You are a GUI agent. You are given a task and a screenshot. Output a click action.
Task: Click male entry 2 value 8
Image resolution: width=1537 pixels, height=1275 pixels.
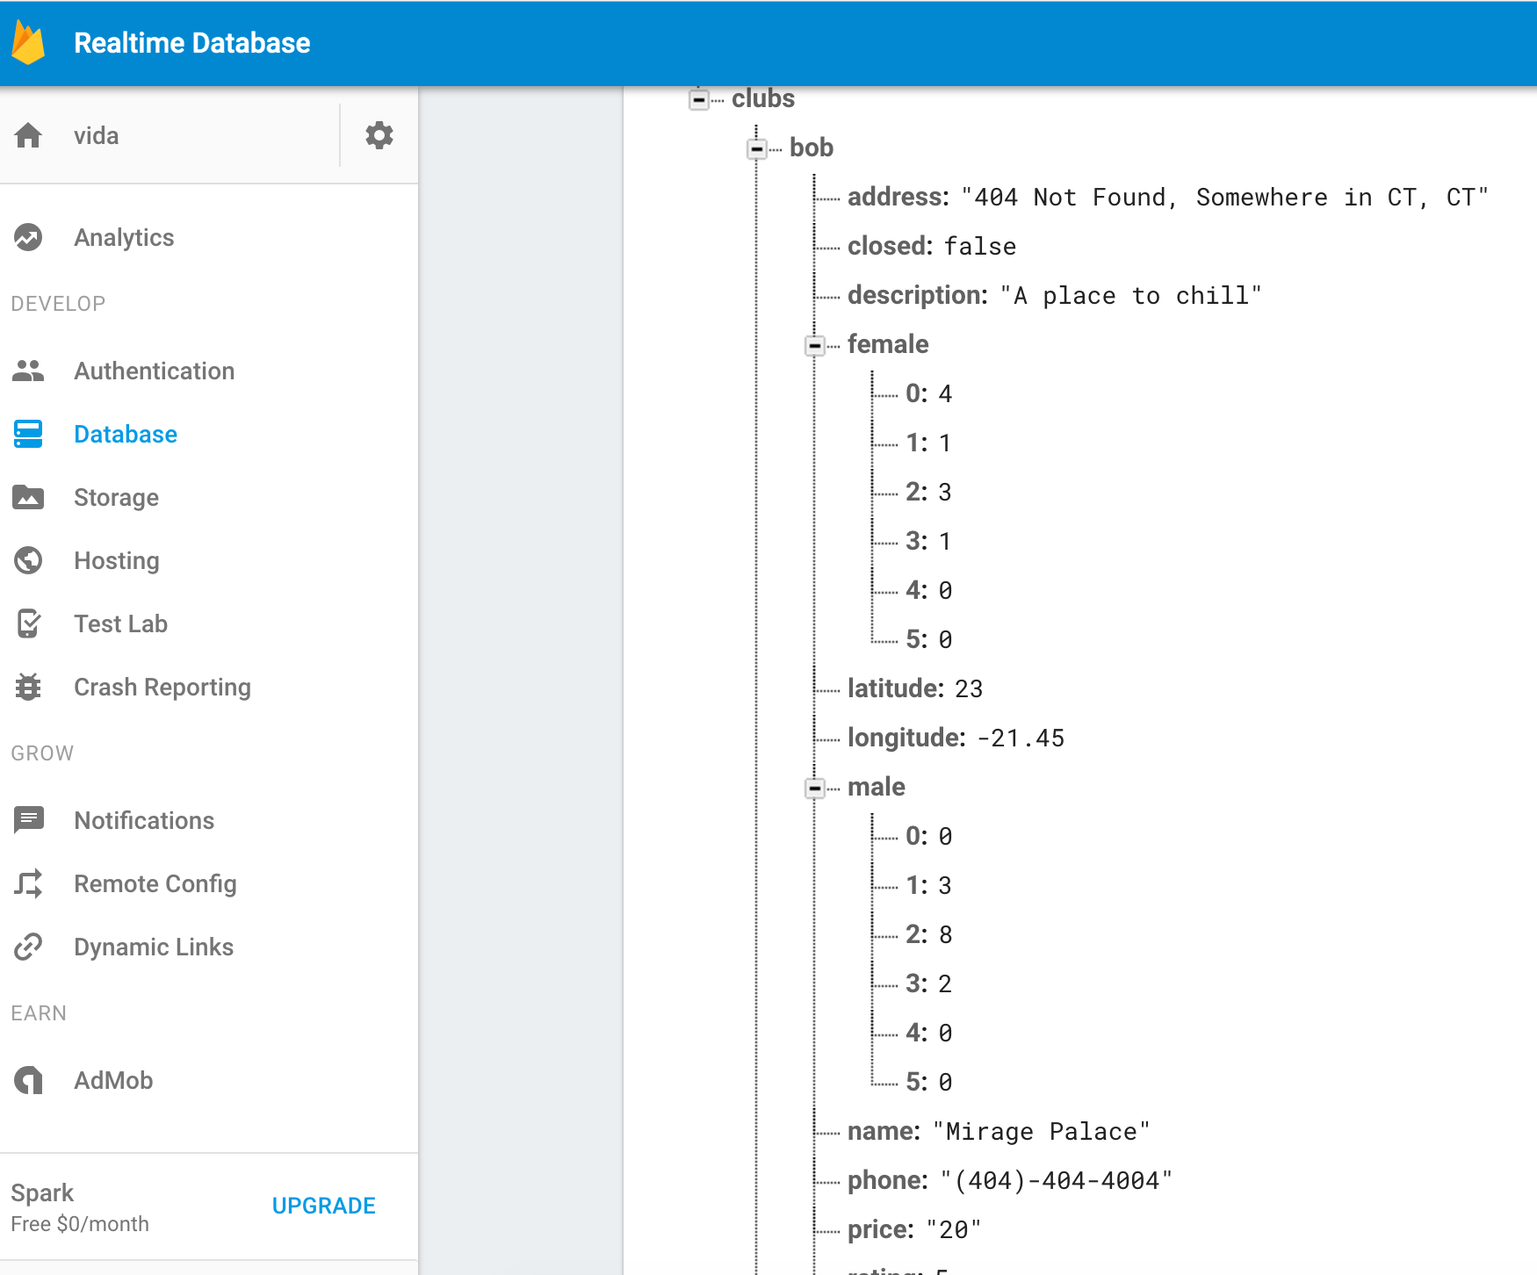coord(945,934)
